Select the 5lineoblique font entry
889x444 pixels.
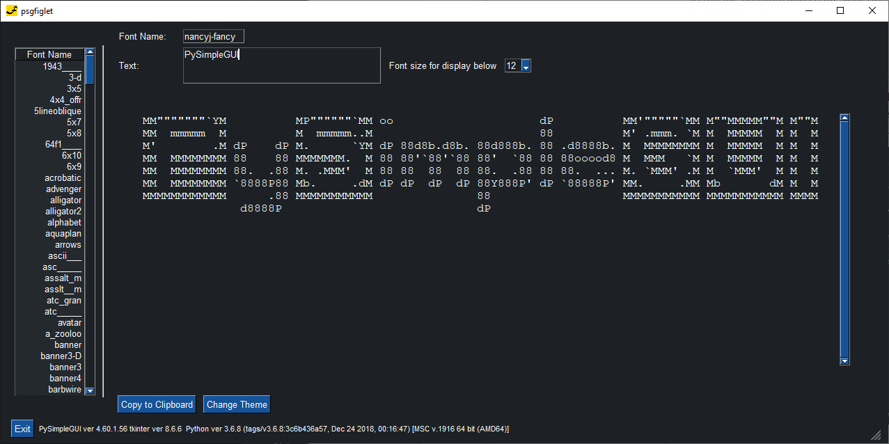(x=58, y=111)
